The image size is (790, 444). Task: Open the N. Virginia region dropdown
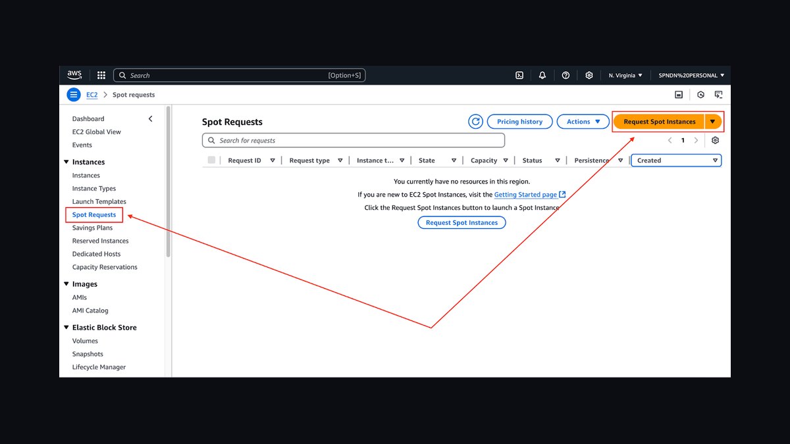coord(625,76)
